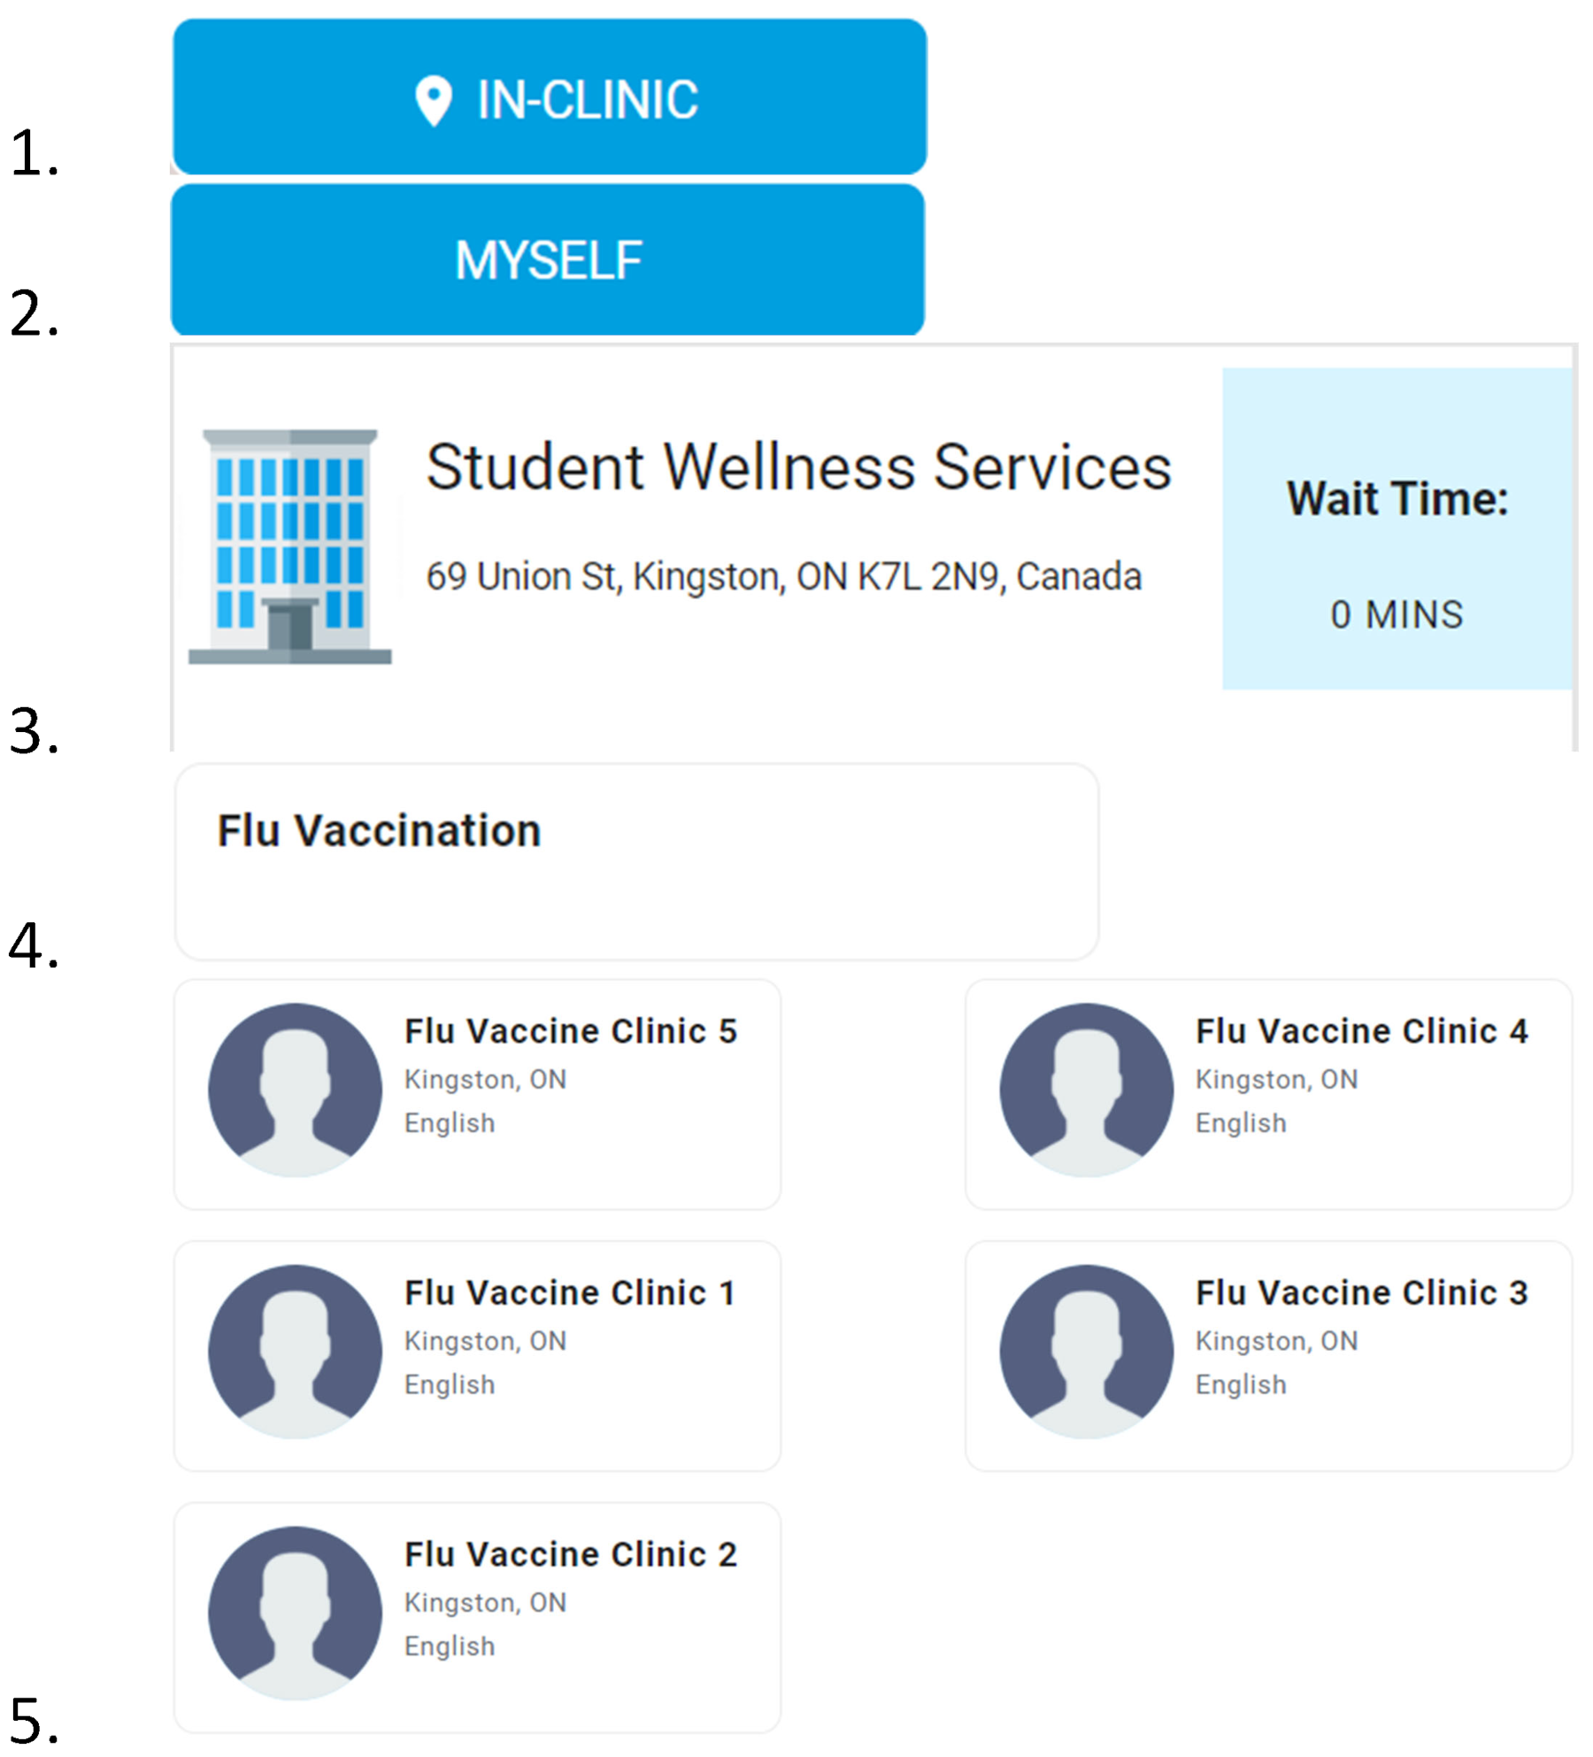Click the Flu Vaccine Clinic 5 avatar
This screenshot has width=1593, height=1757.
(x=295, y=1090)
